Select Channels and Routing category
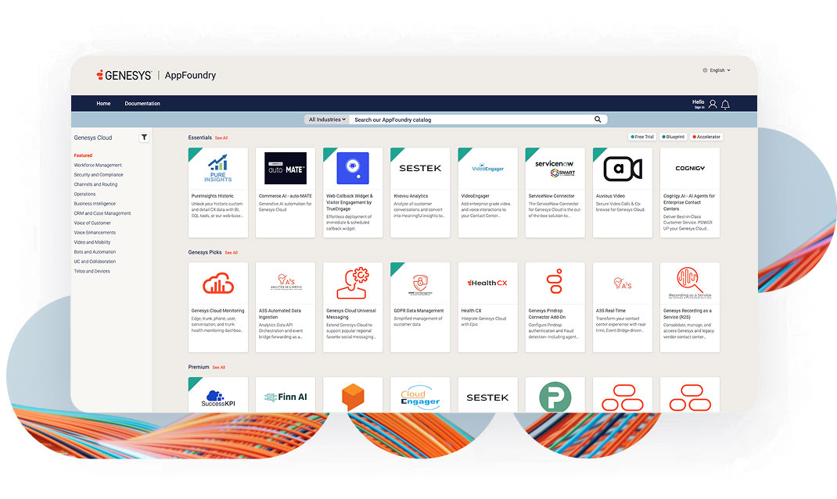The width and height of the screenshot is (837, 499). tap(95, 184)
